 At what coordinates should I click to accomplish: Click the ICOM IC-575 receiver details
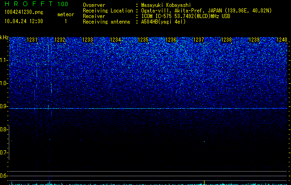186,16
